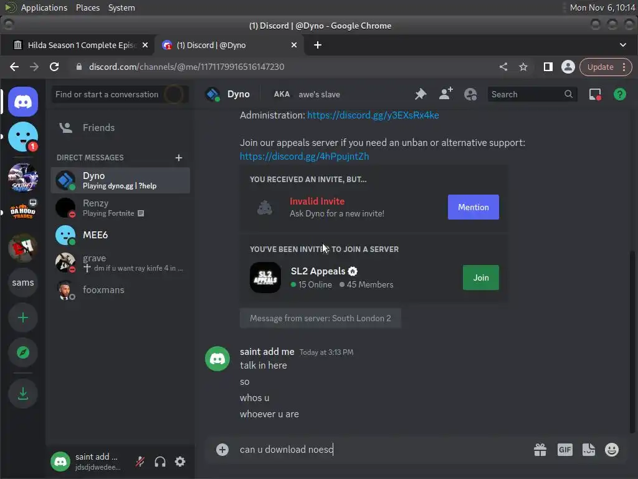The image size is (638, 479).
Task: Close the Discord @Dyno tab
Action: (294, 45)
